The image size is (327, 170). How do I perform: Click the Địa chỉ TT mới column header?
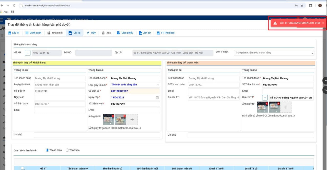(286, 168)
